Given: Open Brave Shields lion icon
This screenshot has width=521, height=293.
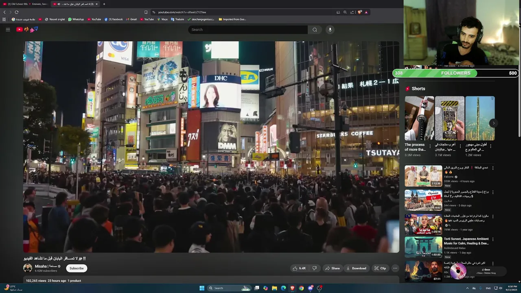Looking at the screenshot, I should pos(359,12).
